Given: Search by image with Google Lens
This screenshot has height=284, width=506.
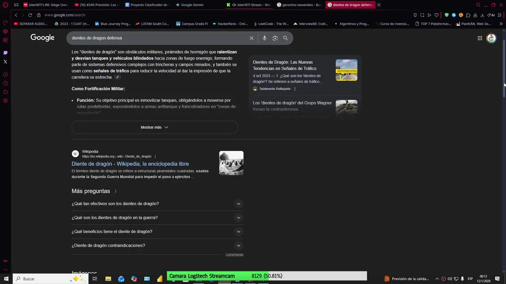Looking at the screenshot, I should [x=275, y=38].
